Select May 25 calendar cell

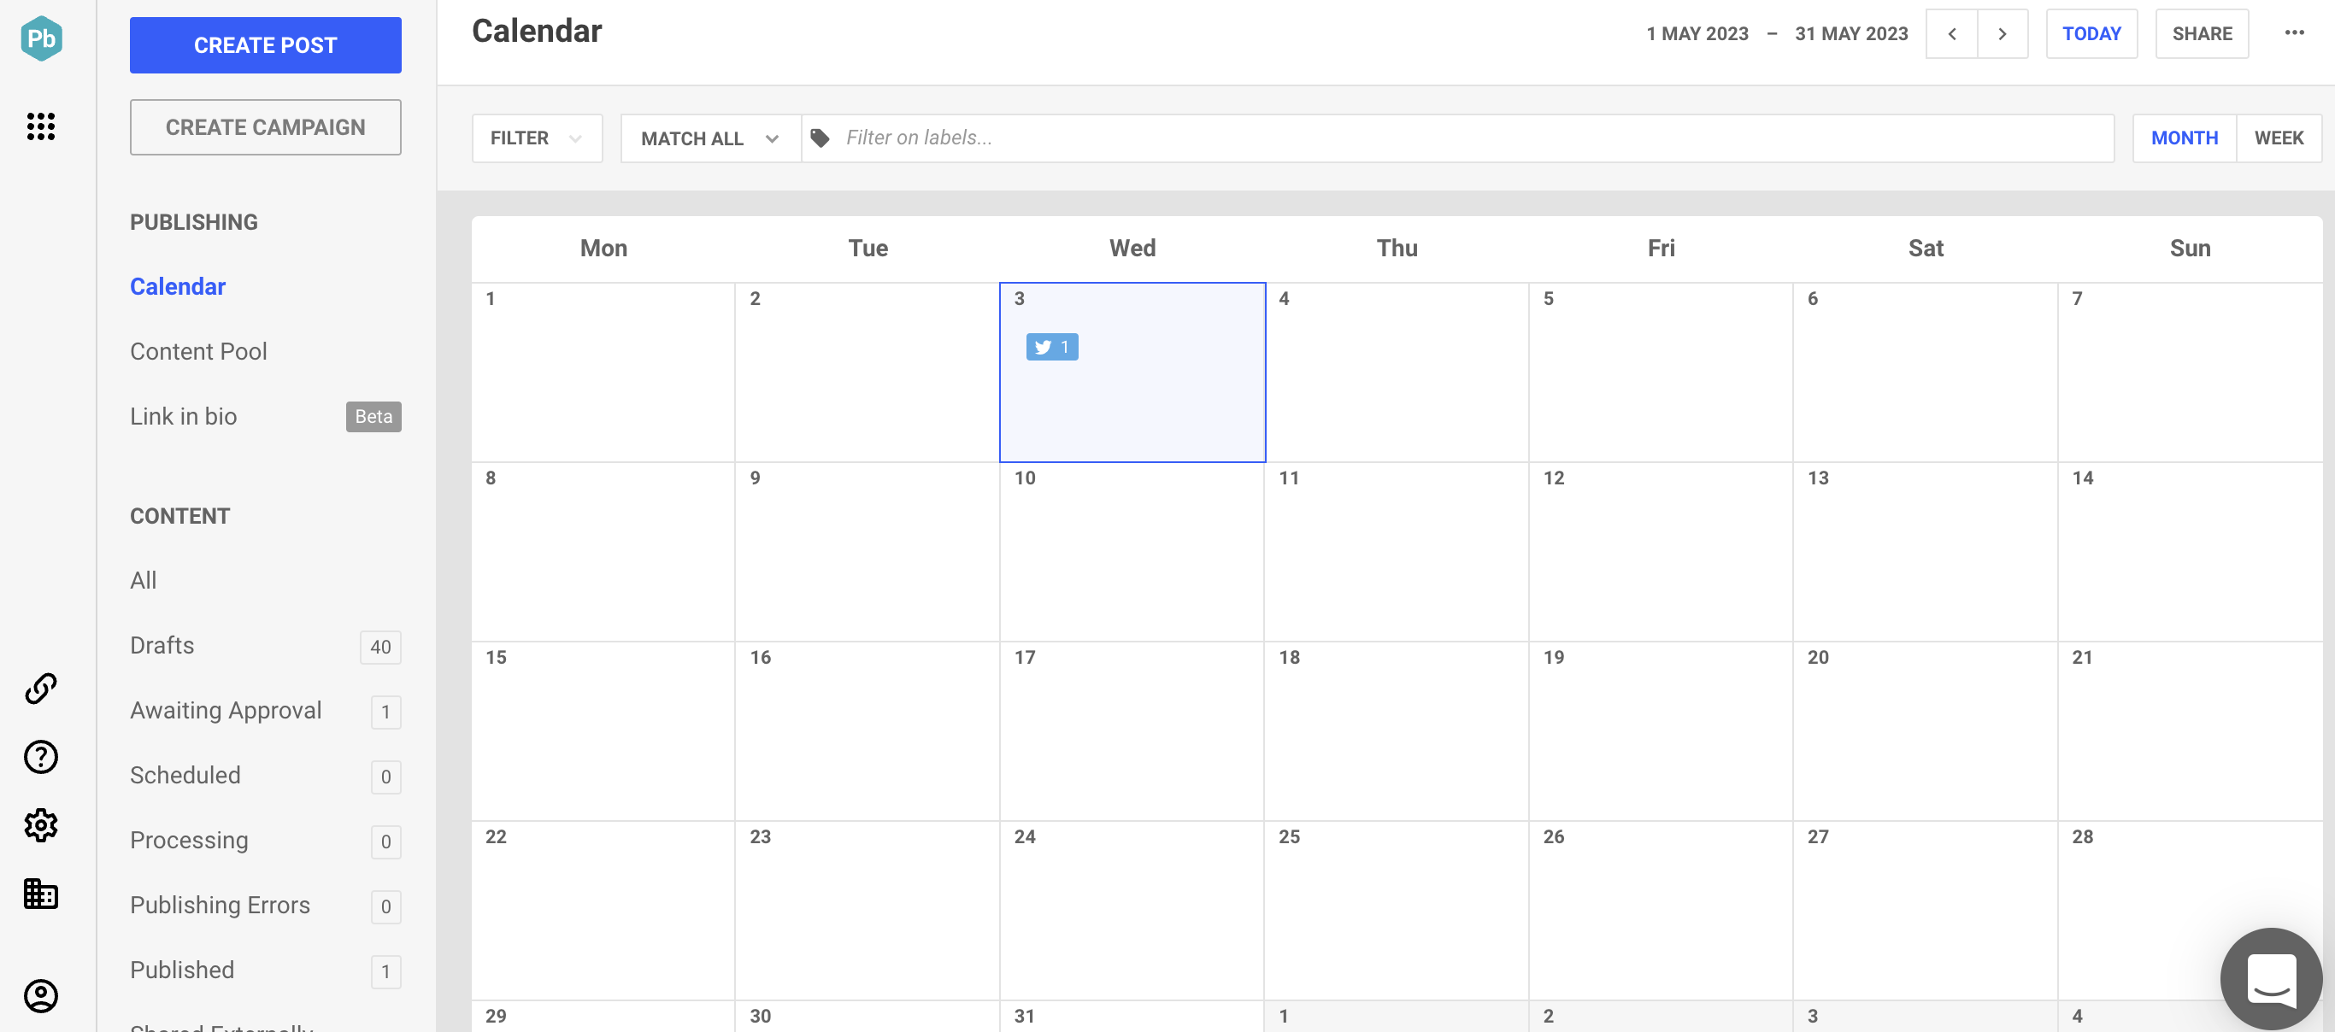click(1396, 911)
